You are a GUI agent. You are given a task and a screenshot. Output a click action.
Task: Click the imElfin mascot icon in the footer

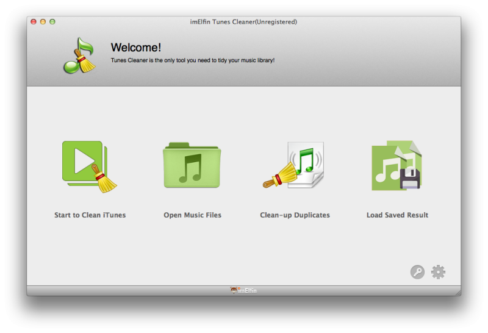click(234, 290)
